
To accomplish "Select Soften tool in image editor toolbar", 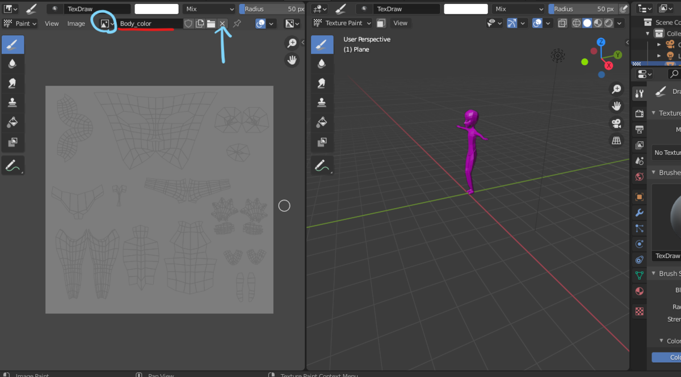I will coord(12,64).
